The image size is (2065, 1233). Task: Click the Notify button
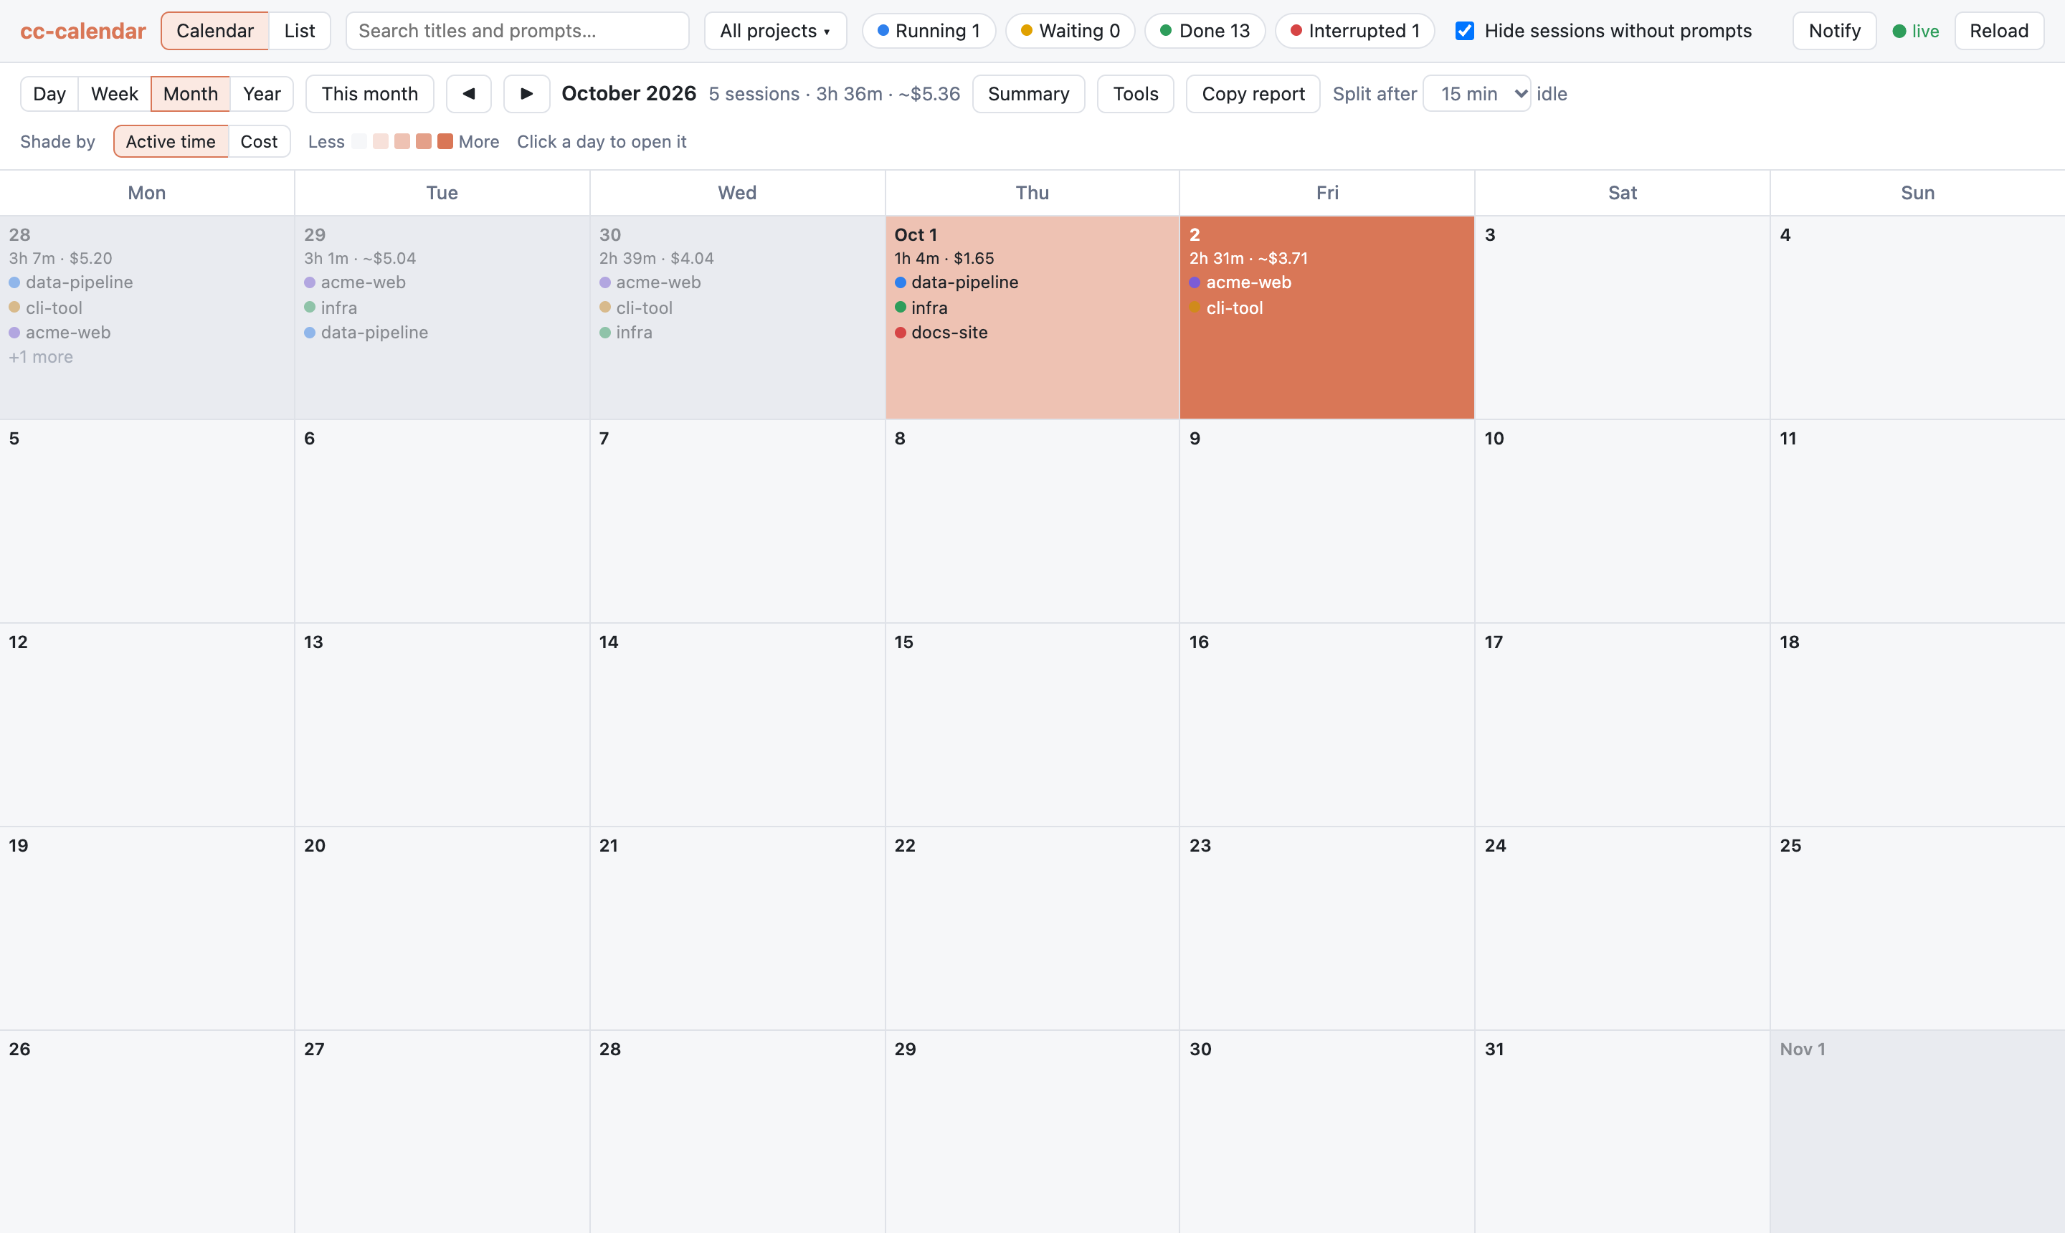pyautogui.click(x=1834, y=31)
